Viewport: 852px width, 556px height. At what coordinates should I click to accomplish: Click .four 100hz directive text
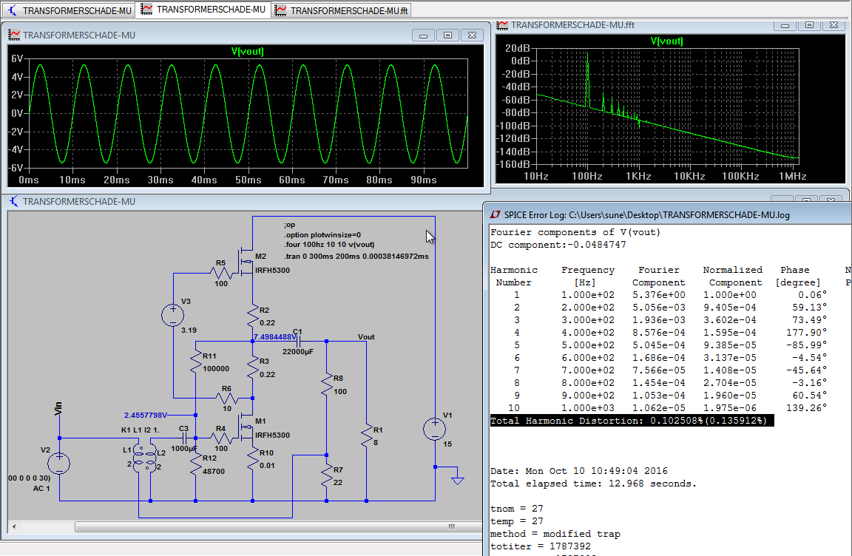pyautogui.click(x=328, y=245)
